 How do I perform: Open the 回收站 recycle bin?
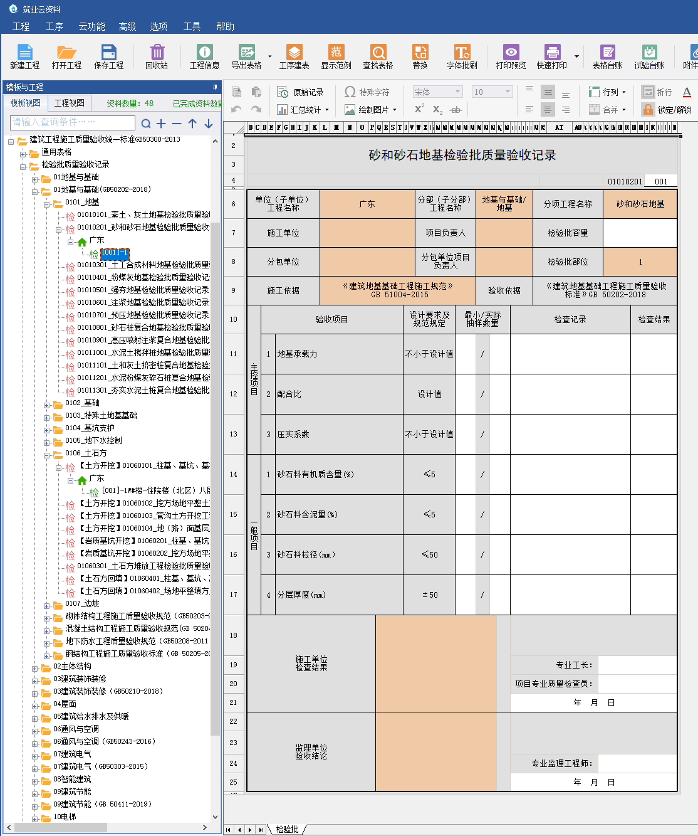(157, 56)
